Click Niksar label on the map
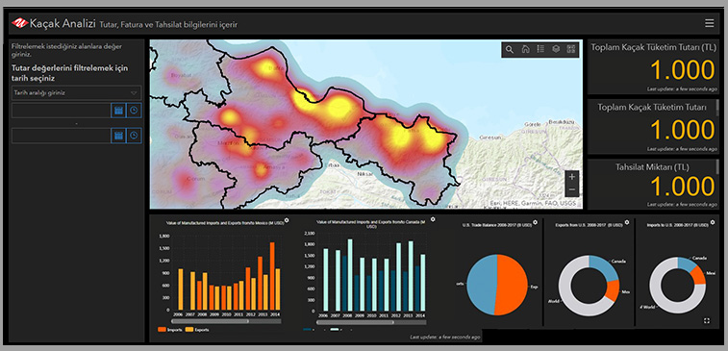The width and height of the screenshot is (728, 351). 364,174
